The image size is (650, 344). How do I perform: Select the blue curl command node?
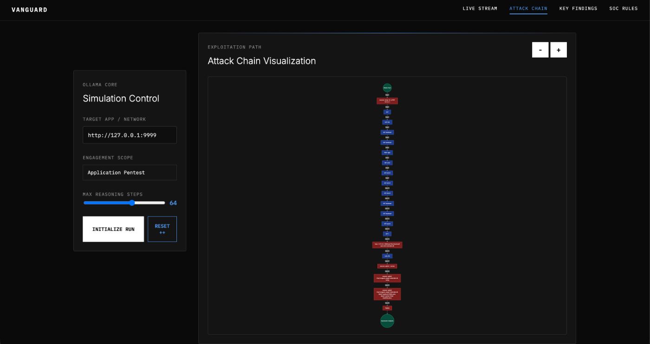387,256
